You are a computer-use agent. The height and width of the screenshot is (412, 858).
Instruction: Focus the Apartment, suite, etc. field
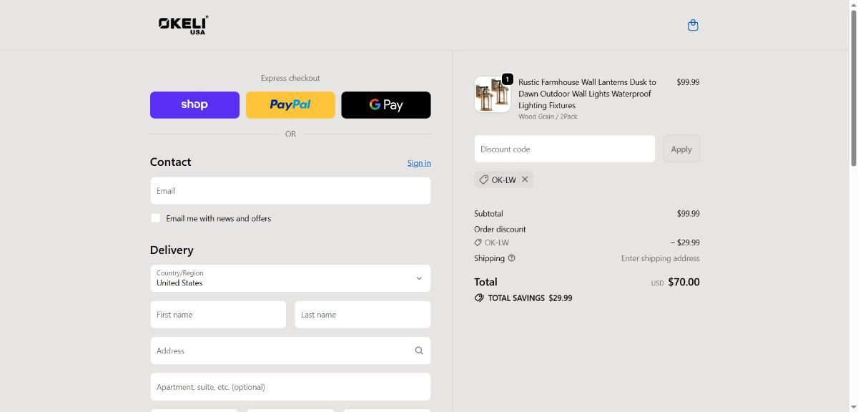click(x=290, y=387)
